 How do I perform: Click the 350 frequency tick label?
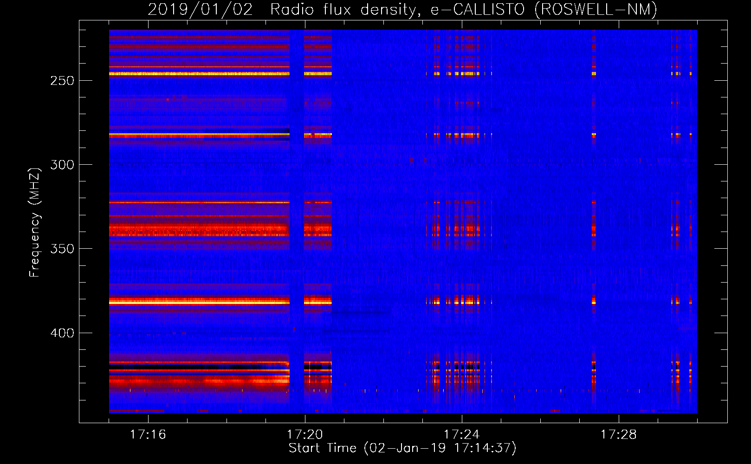(x=62, y=249)
